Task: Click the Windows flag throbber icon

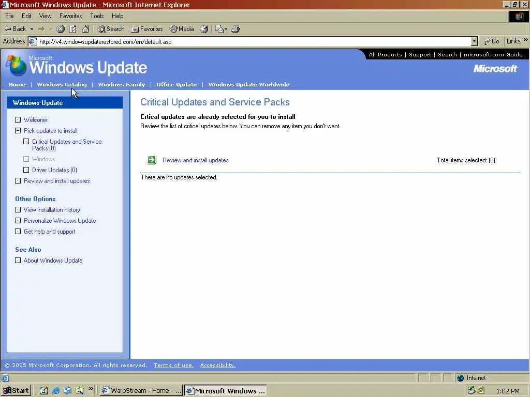Action: coord(519,16)
